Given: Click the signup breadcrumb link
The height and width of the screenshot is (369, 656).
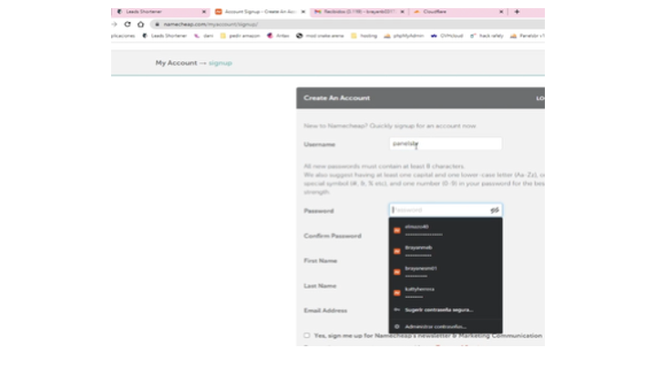Looking at the screenshot, I should (220, 63).
